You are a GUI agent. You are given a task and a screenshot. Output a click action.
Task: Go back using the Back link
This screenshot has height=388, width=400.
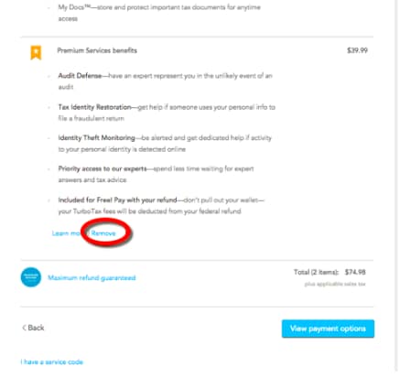(33, 328)
